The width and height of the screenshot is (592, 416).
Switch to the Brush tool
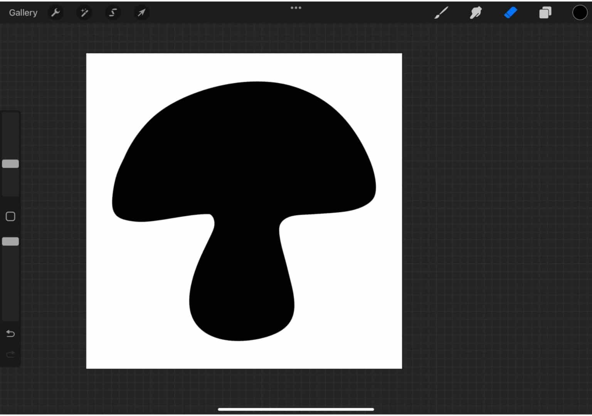pos(441,12)
